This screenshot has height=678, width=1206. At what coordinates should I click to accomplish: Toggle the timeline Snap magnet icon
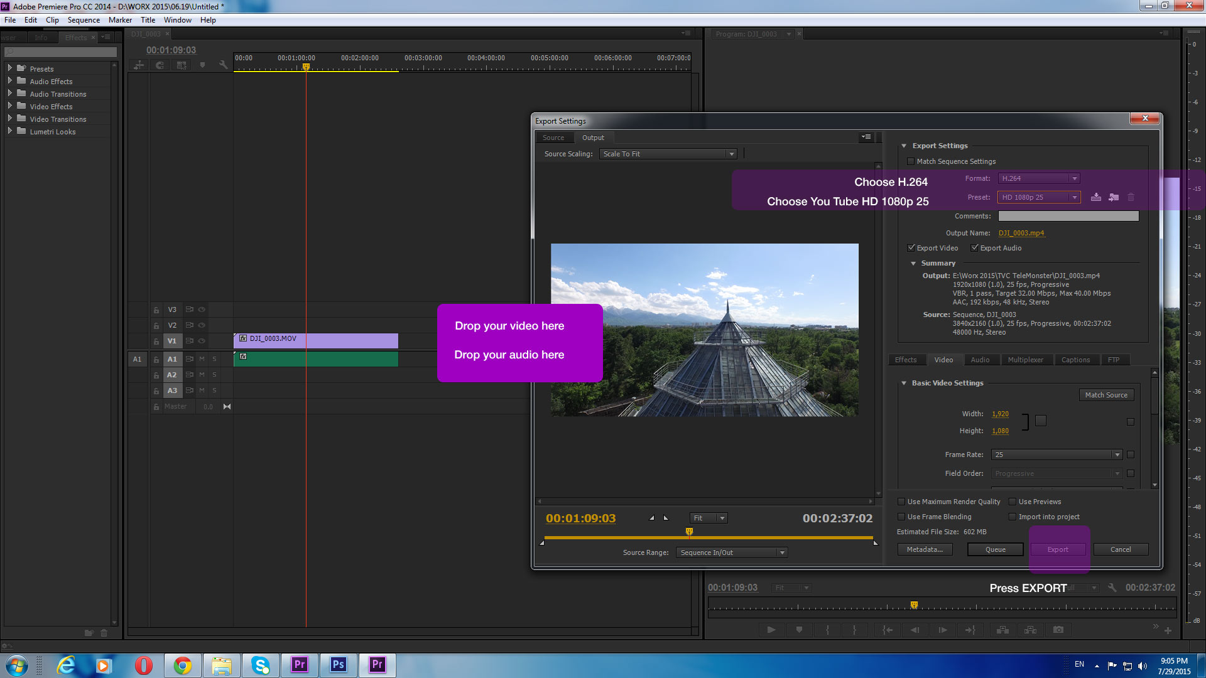tap(160, 65)
